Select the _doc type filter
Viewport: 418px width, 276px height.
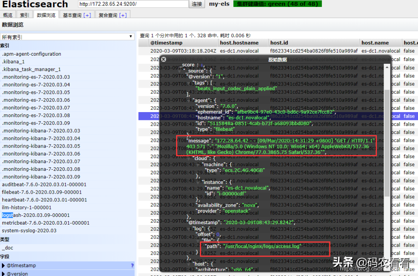[x=7, y=248]
